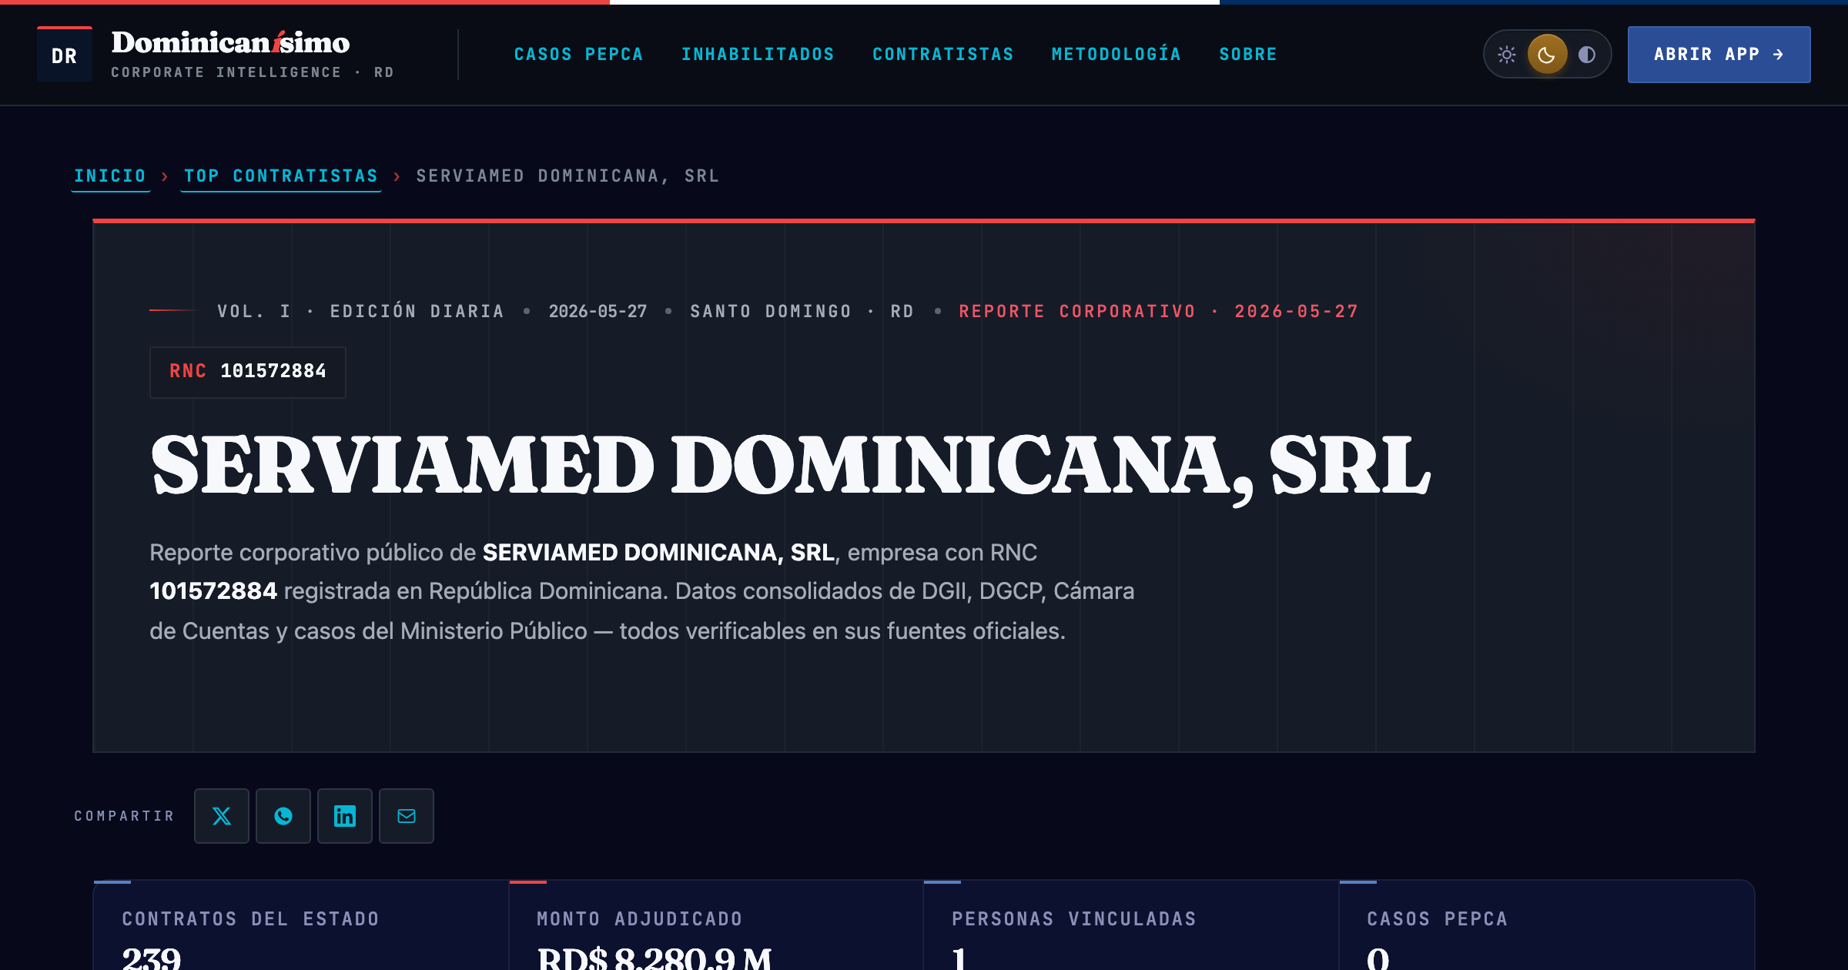Screen dimensions: 1848x970
Task: Share report on X (Twitter)
Action: pos(222,816)
